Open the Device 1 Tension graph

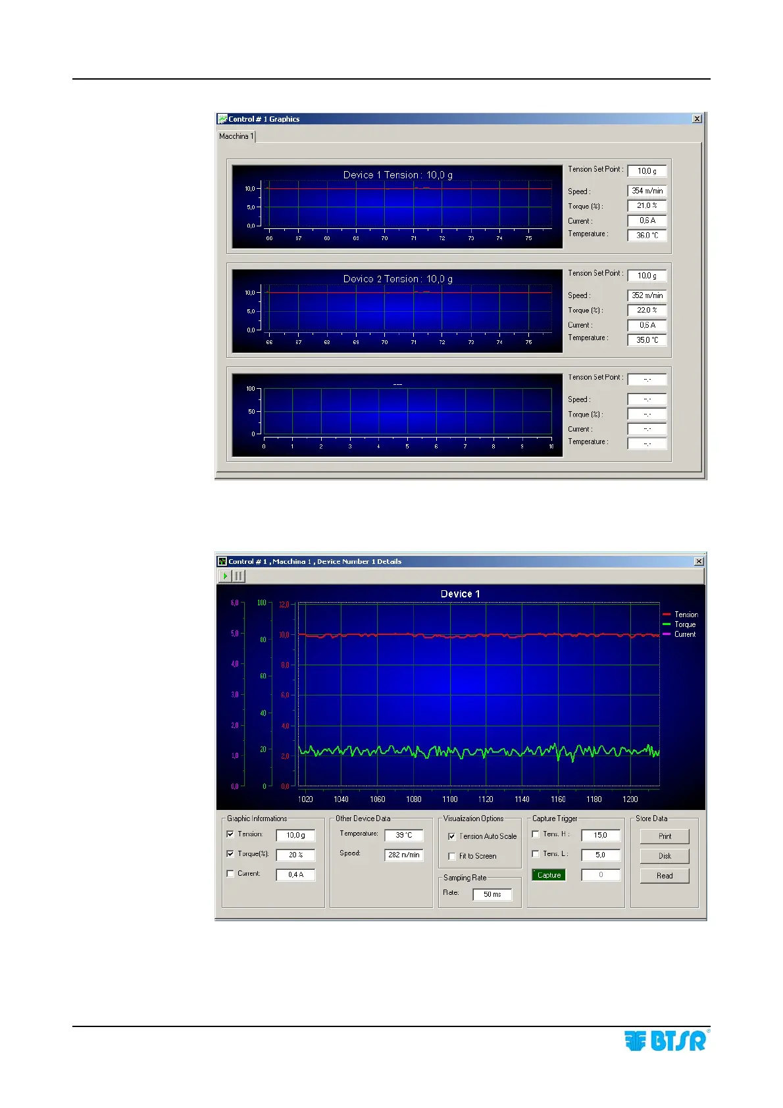click(x=397, y=207)
